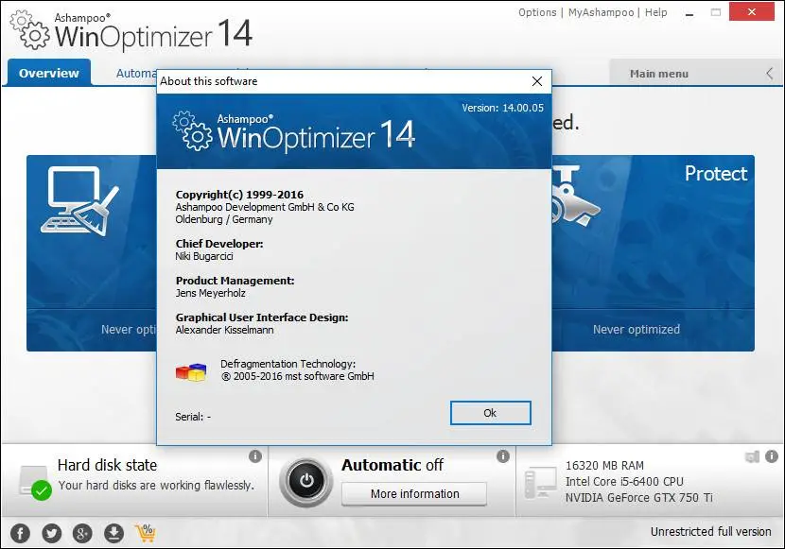Click the Protect security camera icon
This screenshot has height=549, width=785.
click(576, 195)
